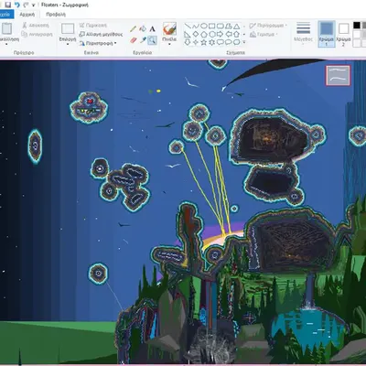Select the Fill with color bucket tool
The width and height of the screenshot is (366, 366).
[x=143, y=29]
